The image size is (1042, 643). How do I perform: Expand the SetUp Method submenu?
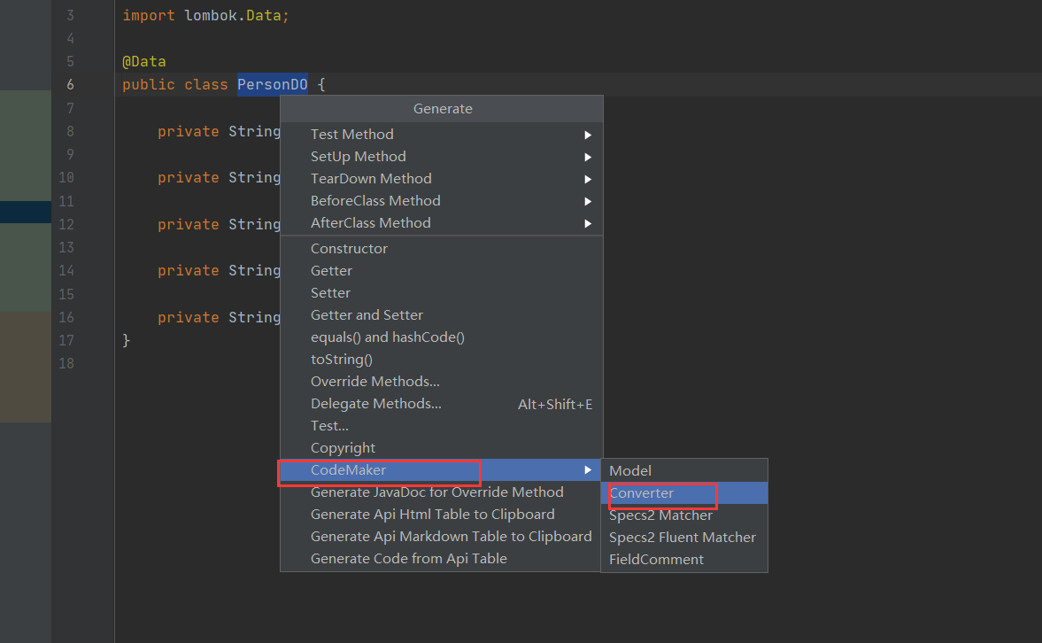pos(358,156)
